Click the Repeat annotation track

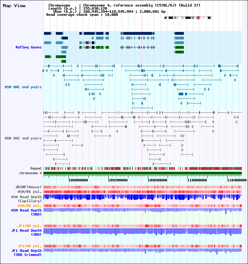click(x=143, y=168)
